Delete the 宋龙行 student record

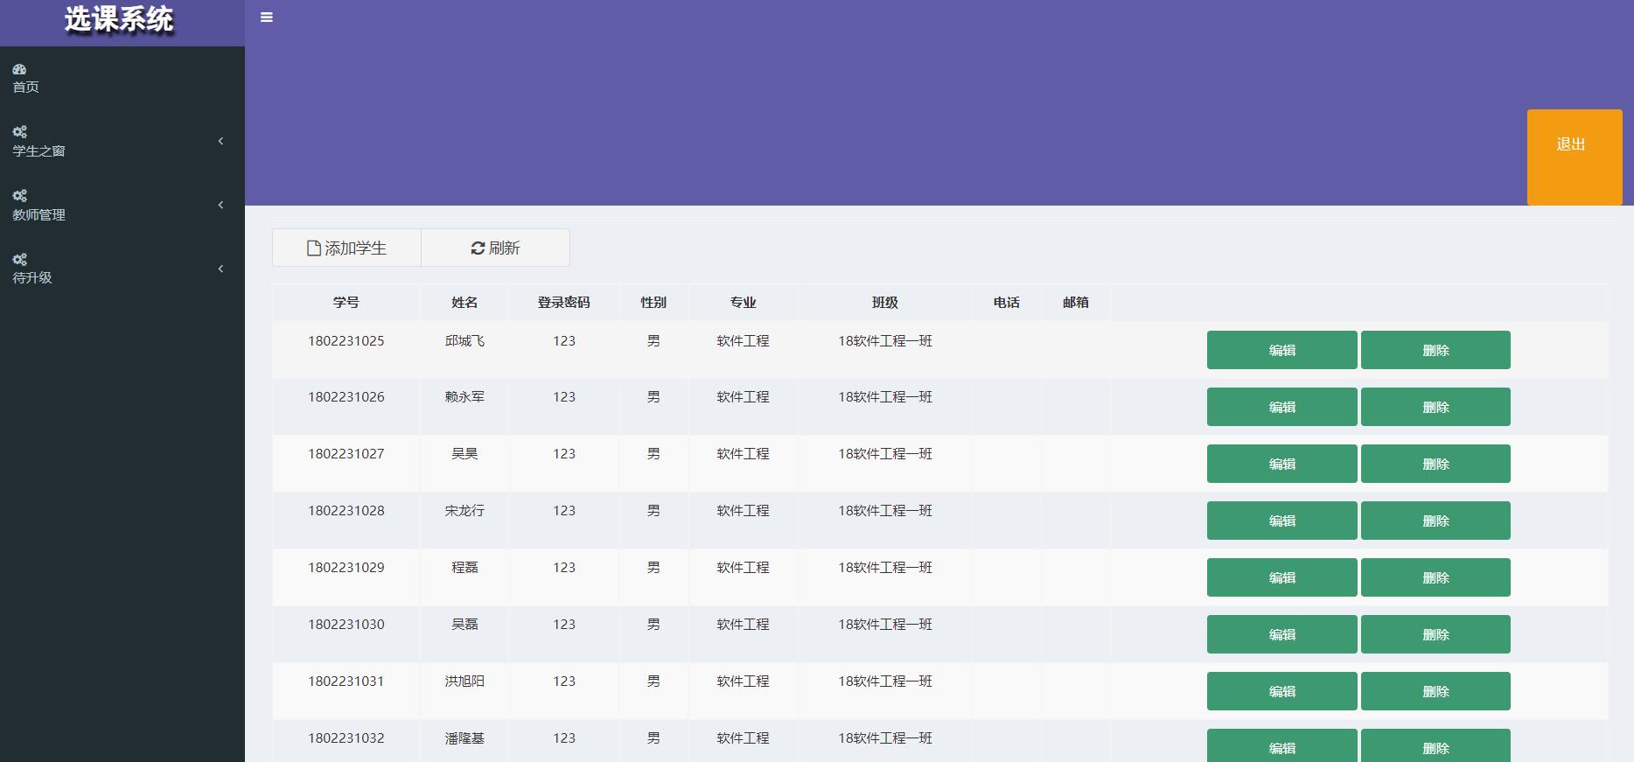click(x=1435, y=521)
